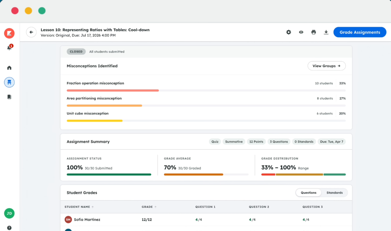Click the Due: Tue, Apr 7 chip
This screenshot has height=231, width=391.
[331, 142]
